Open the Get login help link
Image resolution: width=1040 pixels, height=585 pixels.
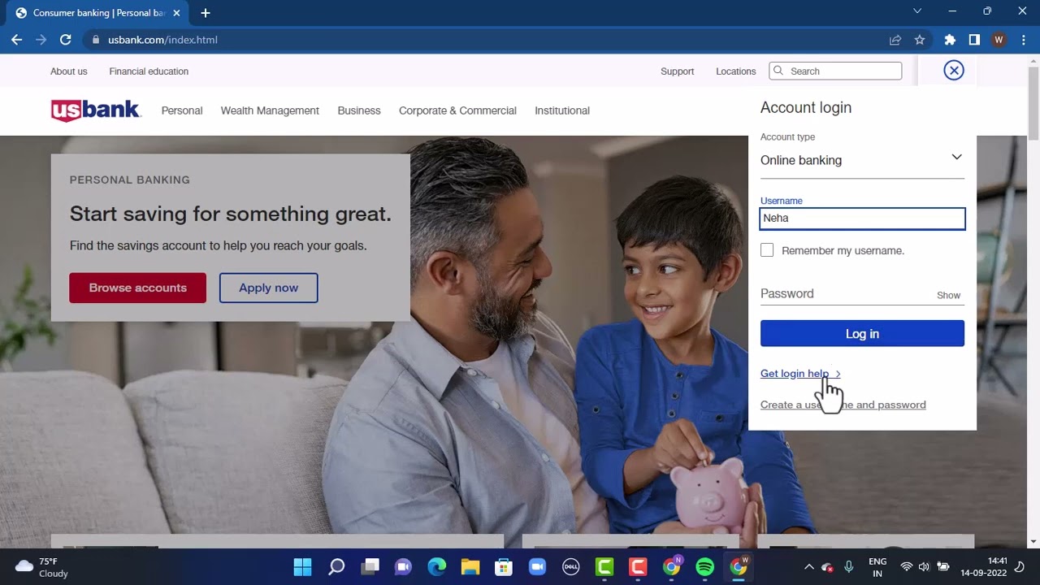[x=800, y=374]
